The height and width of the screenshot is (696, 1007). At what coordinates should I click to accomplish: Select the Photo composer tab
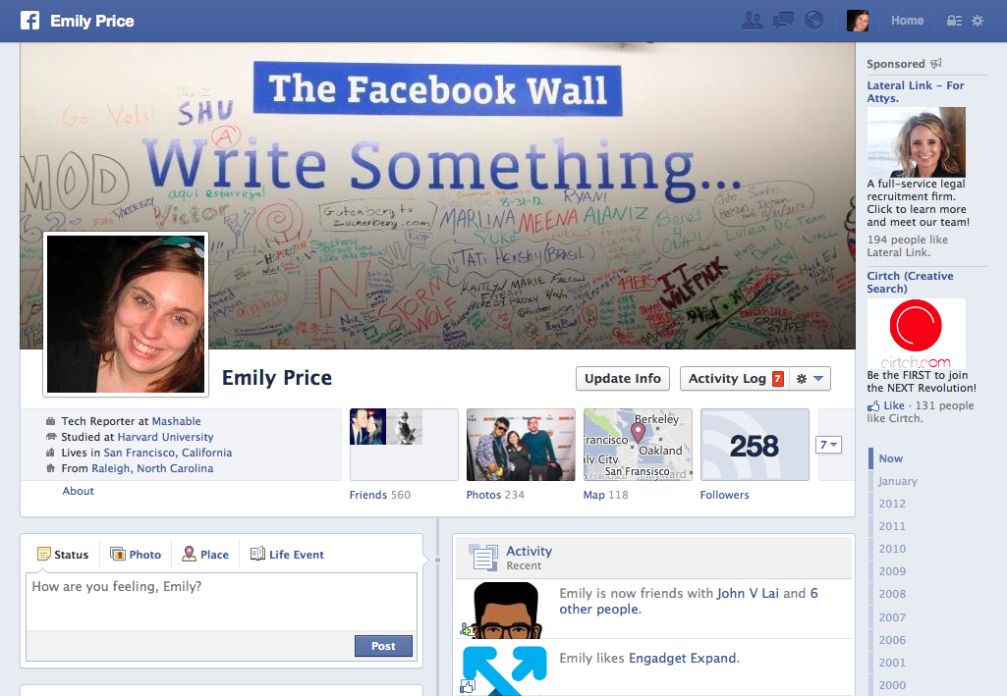pos(137,555)
